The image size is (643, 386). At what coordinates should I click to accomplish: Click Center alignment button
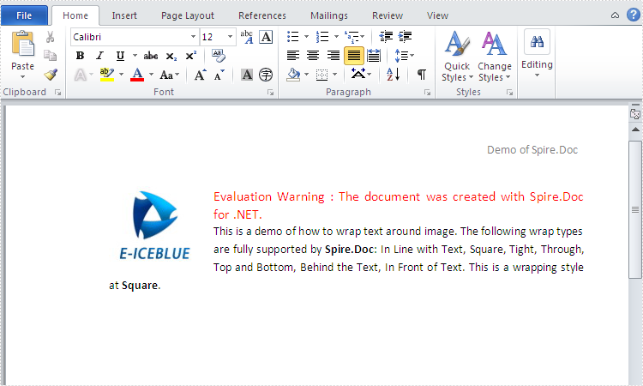click(x=313, y=56)
